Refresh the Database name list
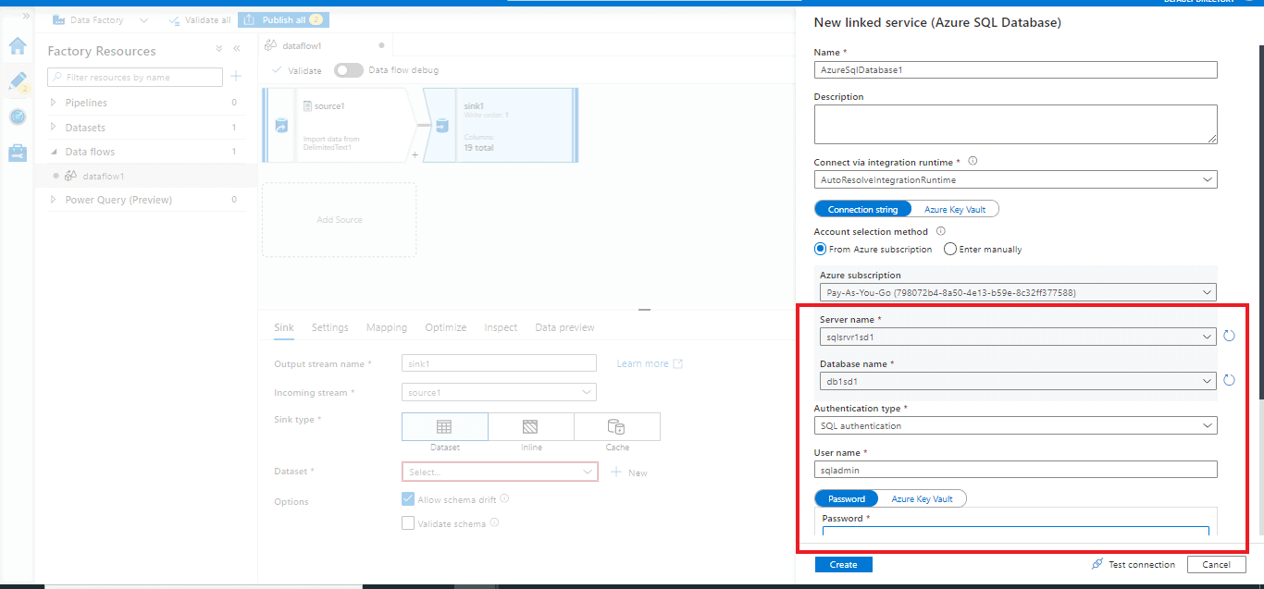The height and width of the screenshot is (589, 1264). (x=1229, y=380)
